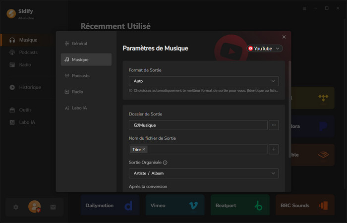
Task: Expand the Format de Sortie dropdown
Action: 203,81
